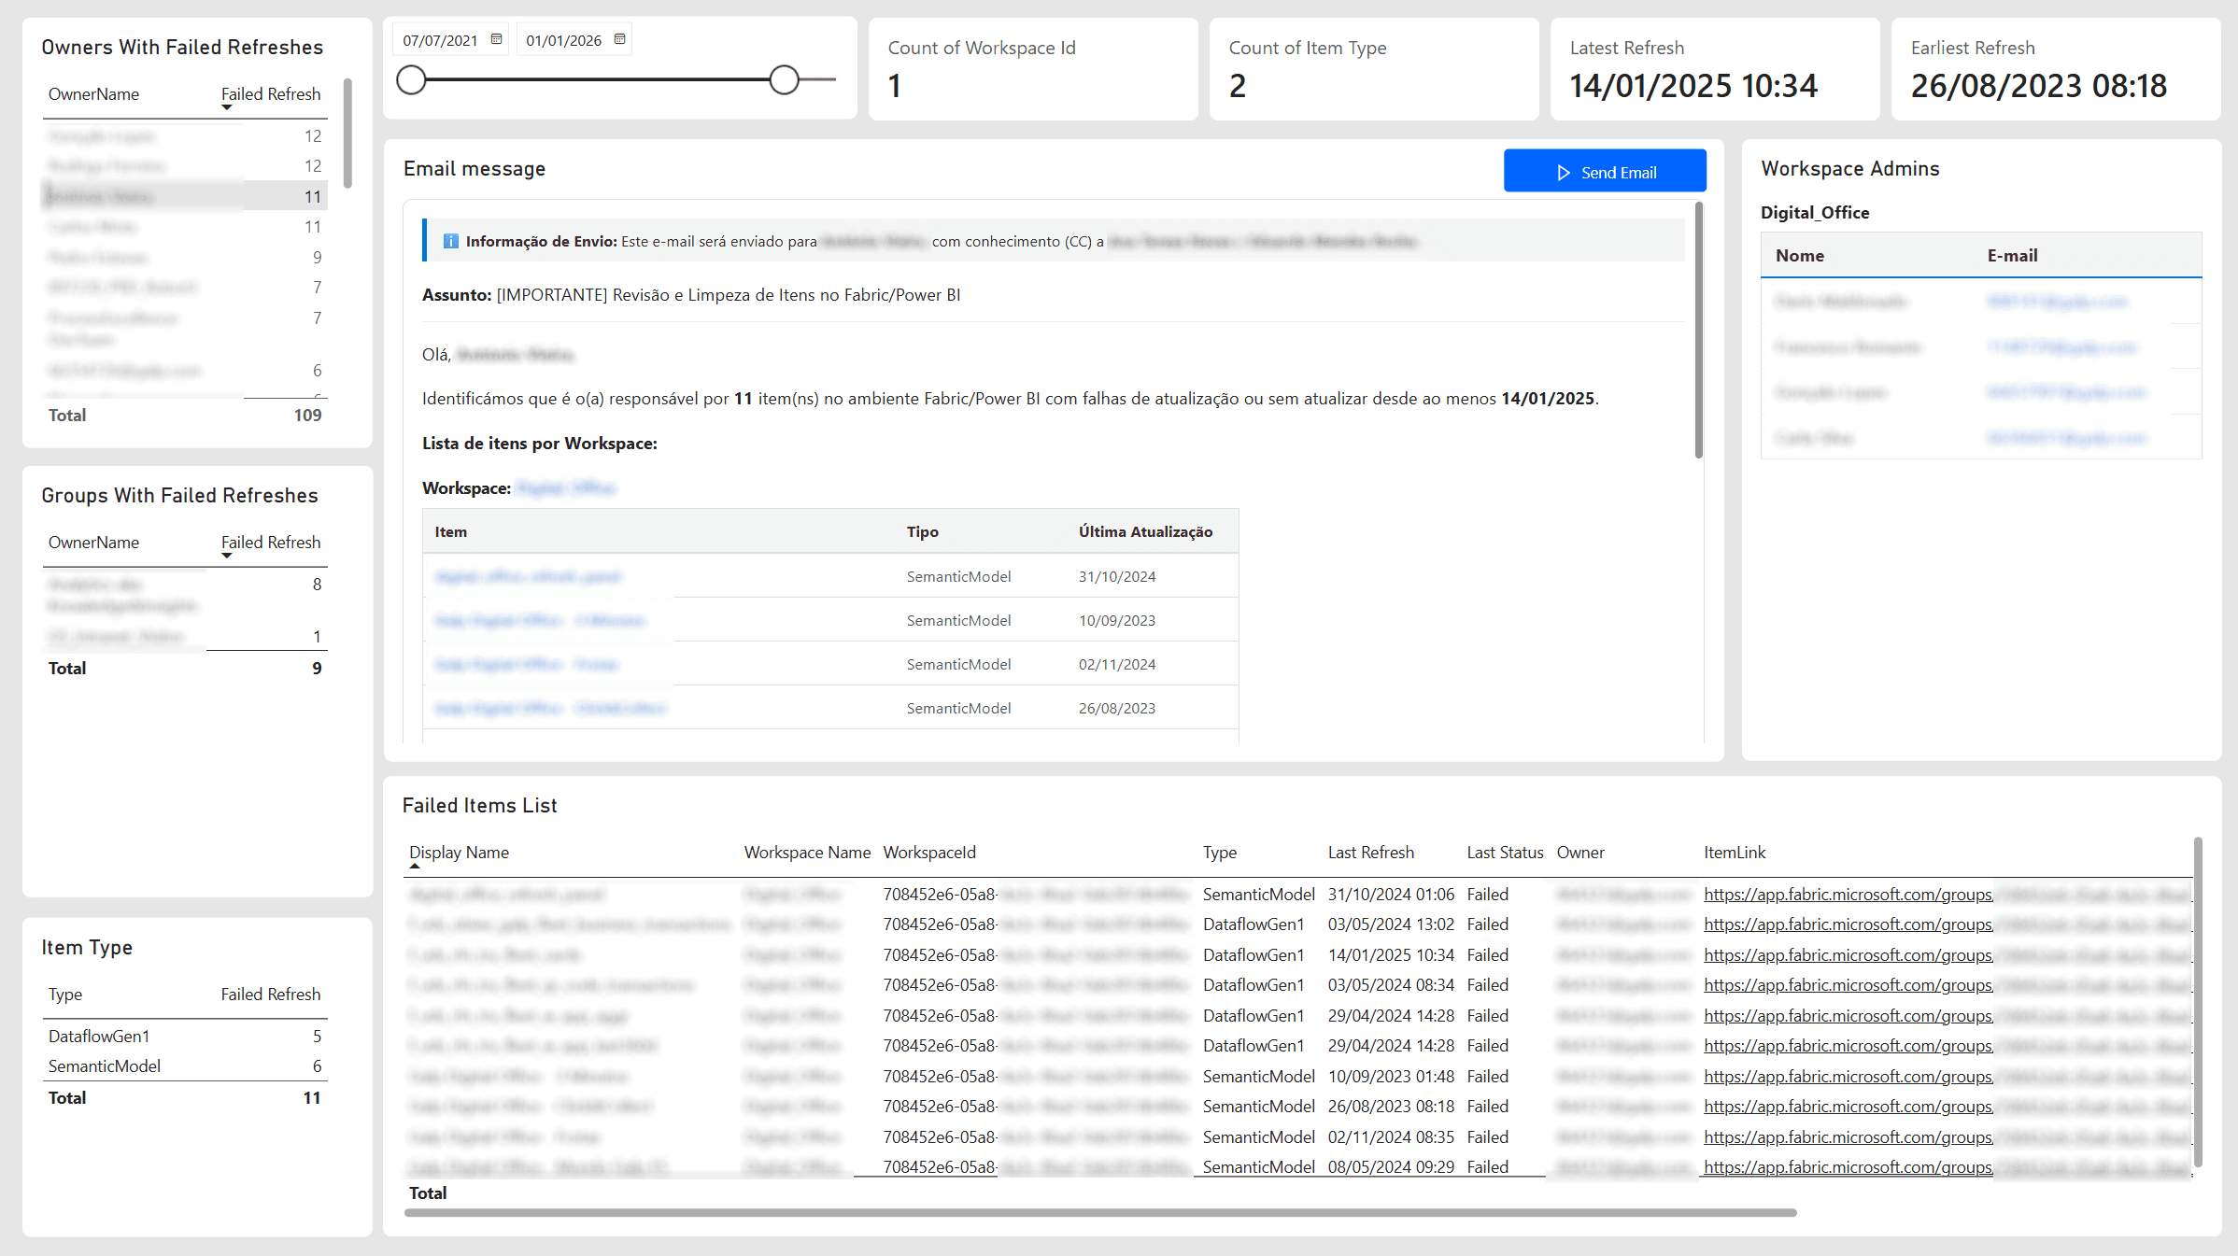Click the Send Email button
This screenshot has width=2238, height=1256.
1605,172
